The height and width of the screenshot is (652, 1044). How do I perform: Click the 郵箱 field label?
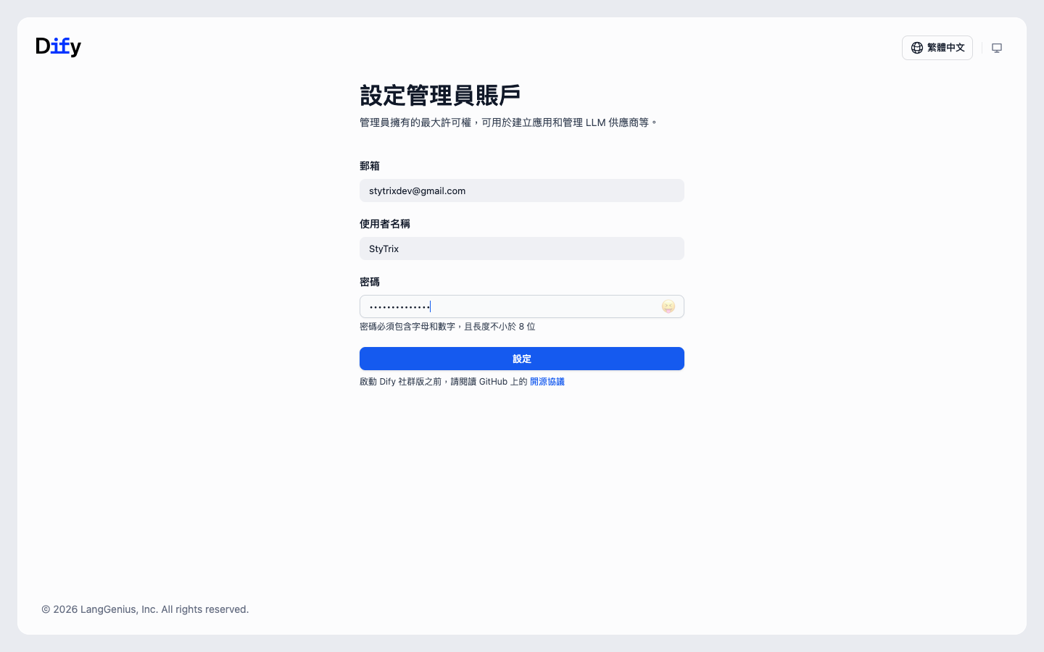[370, 166]
